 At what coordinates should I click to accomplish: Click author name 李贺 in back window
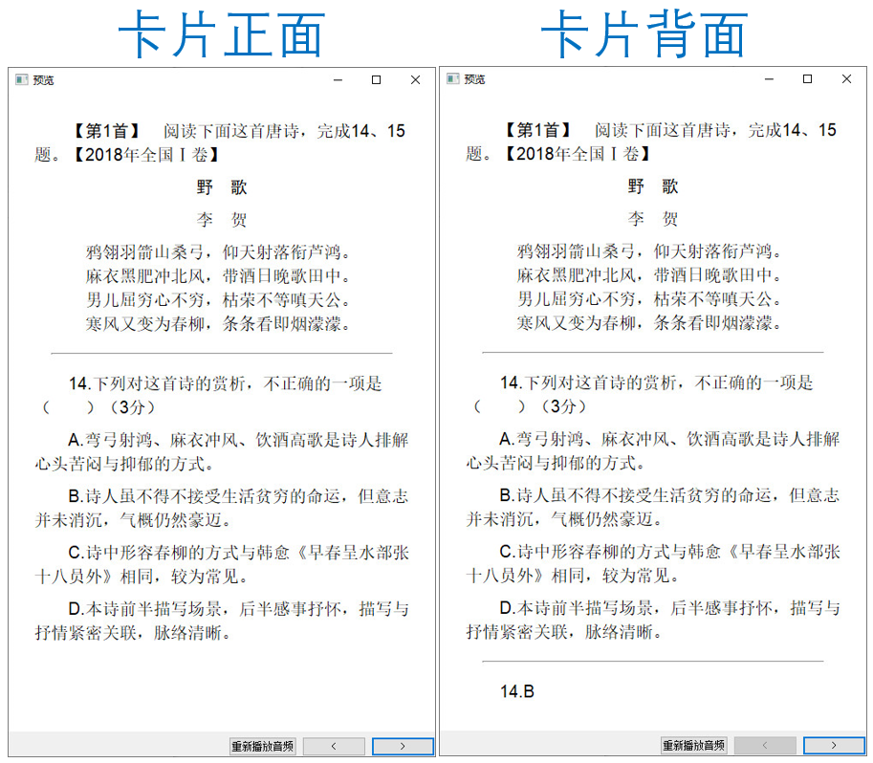click(x=653, y=218)
